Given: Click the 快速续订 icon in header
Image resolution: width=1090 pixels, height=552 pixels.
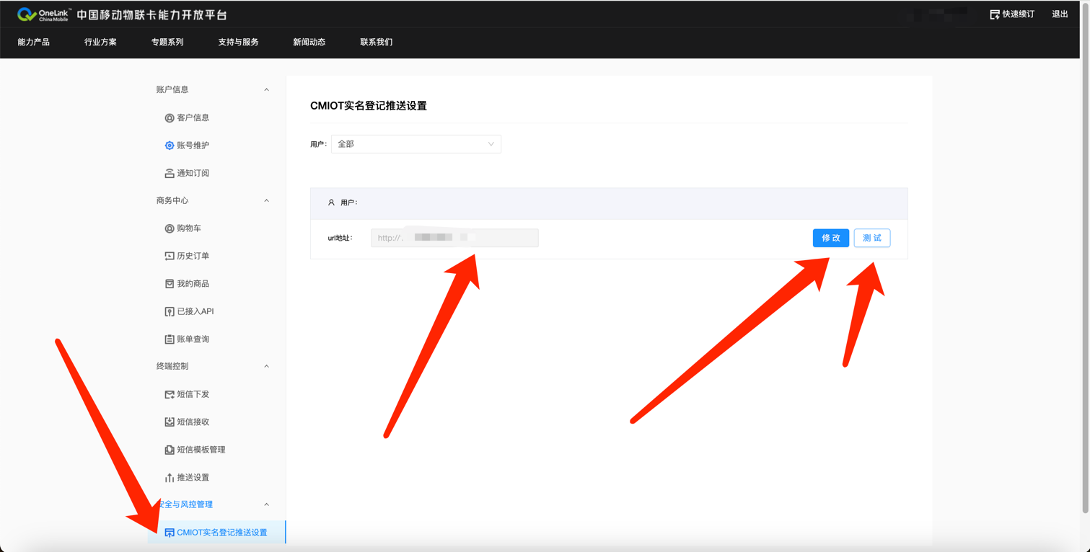Looking at the screenshot, I should 994,14.
